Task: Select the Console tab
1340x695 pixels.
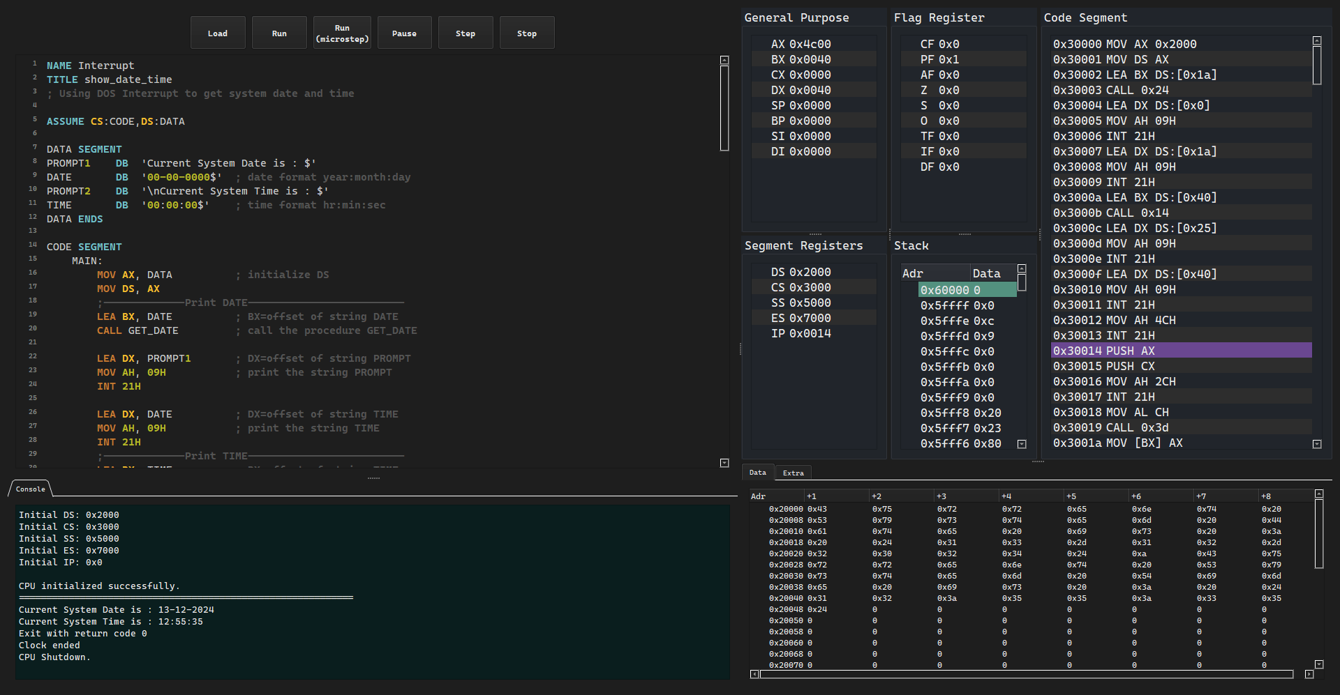Action: 31,489
